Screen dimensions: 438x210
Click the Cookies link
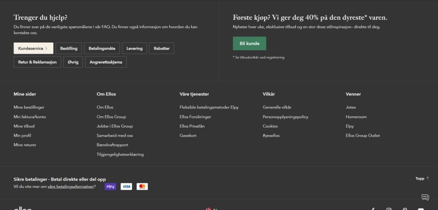270,126
